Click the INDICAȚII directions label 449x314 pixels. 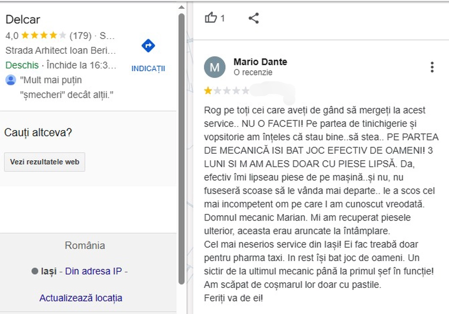point(148,69)
